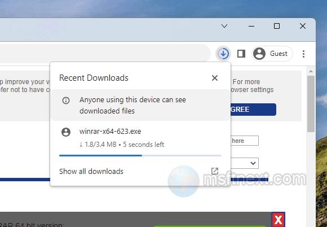Toggle the side panel icon
The width and height of the screenshot is (327, 227).
point(241,54)
